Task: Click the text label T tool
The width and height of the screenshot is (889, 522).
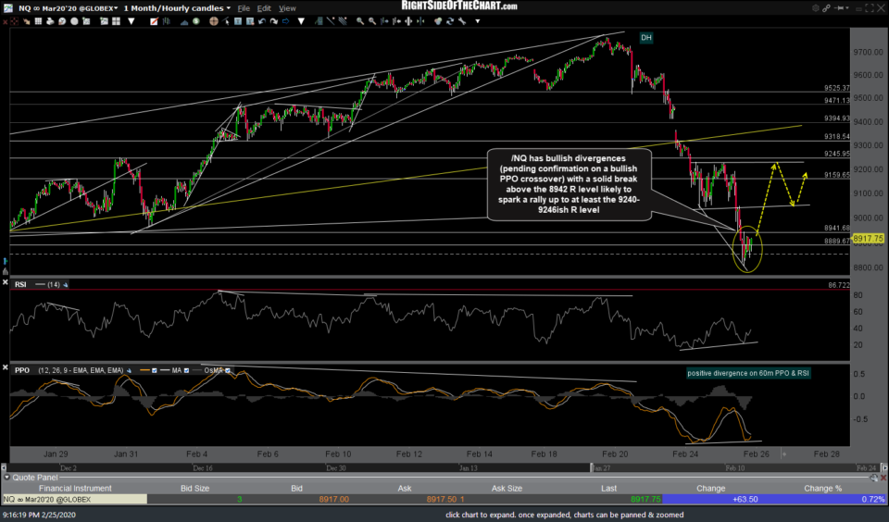Action: click(238, 21)
